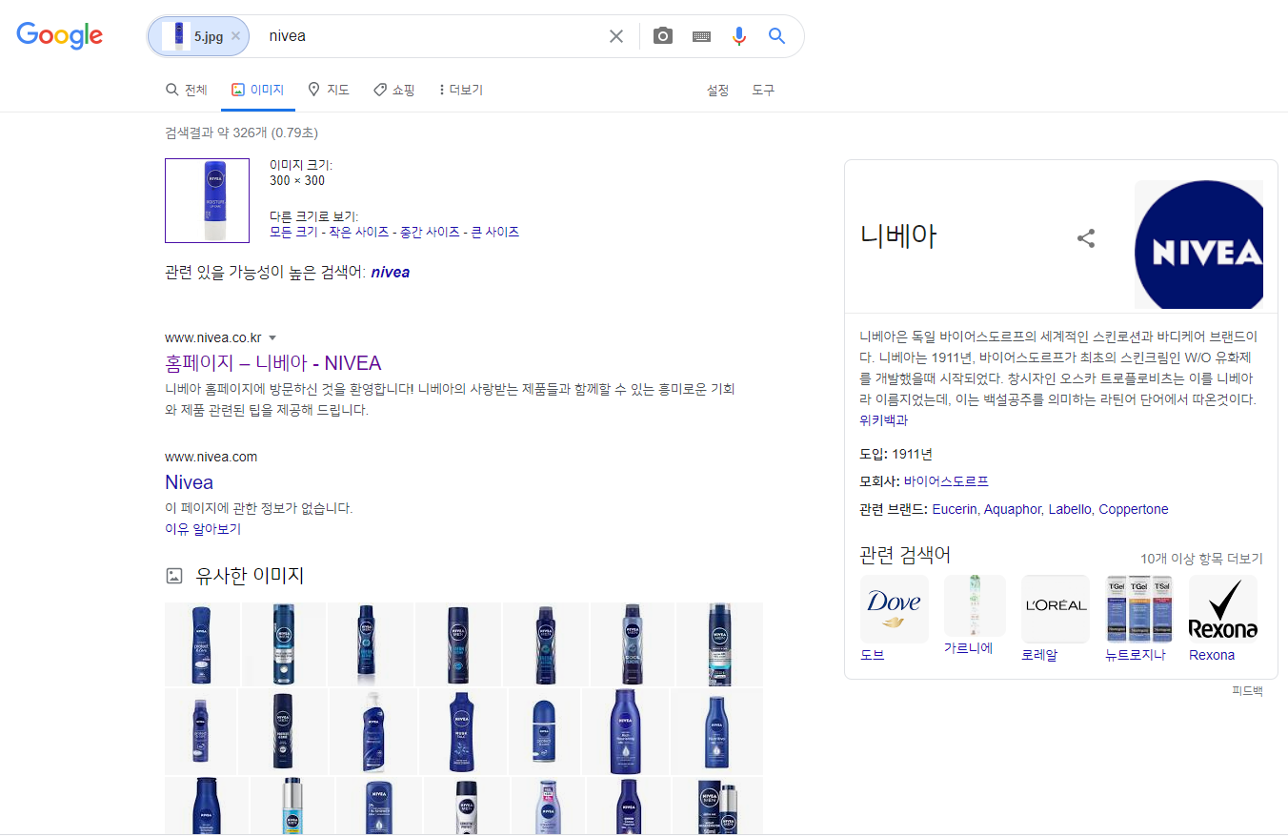Click the L'OREAL logo thumbnail
The width and height of the screenshot is (1288, 837).
(1056, 608)
